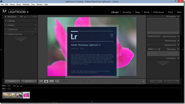
Task: Flag photo as rejected
Action: (67, 81)
